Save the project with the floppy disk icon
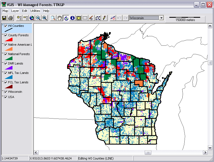The width and height of the screenshot is (214, 162). 4,18
